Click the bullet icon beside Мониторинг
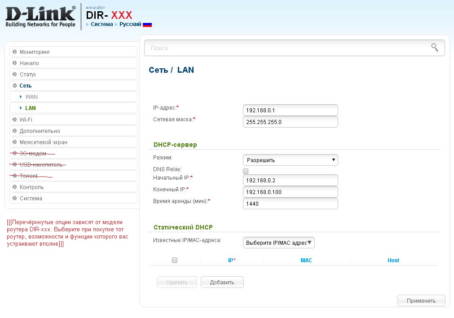Image resolution: width=454 pixels, height=318 pixels. coord(14,52)
